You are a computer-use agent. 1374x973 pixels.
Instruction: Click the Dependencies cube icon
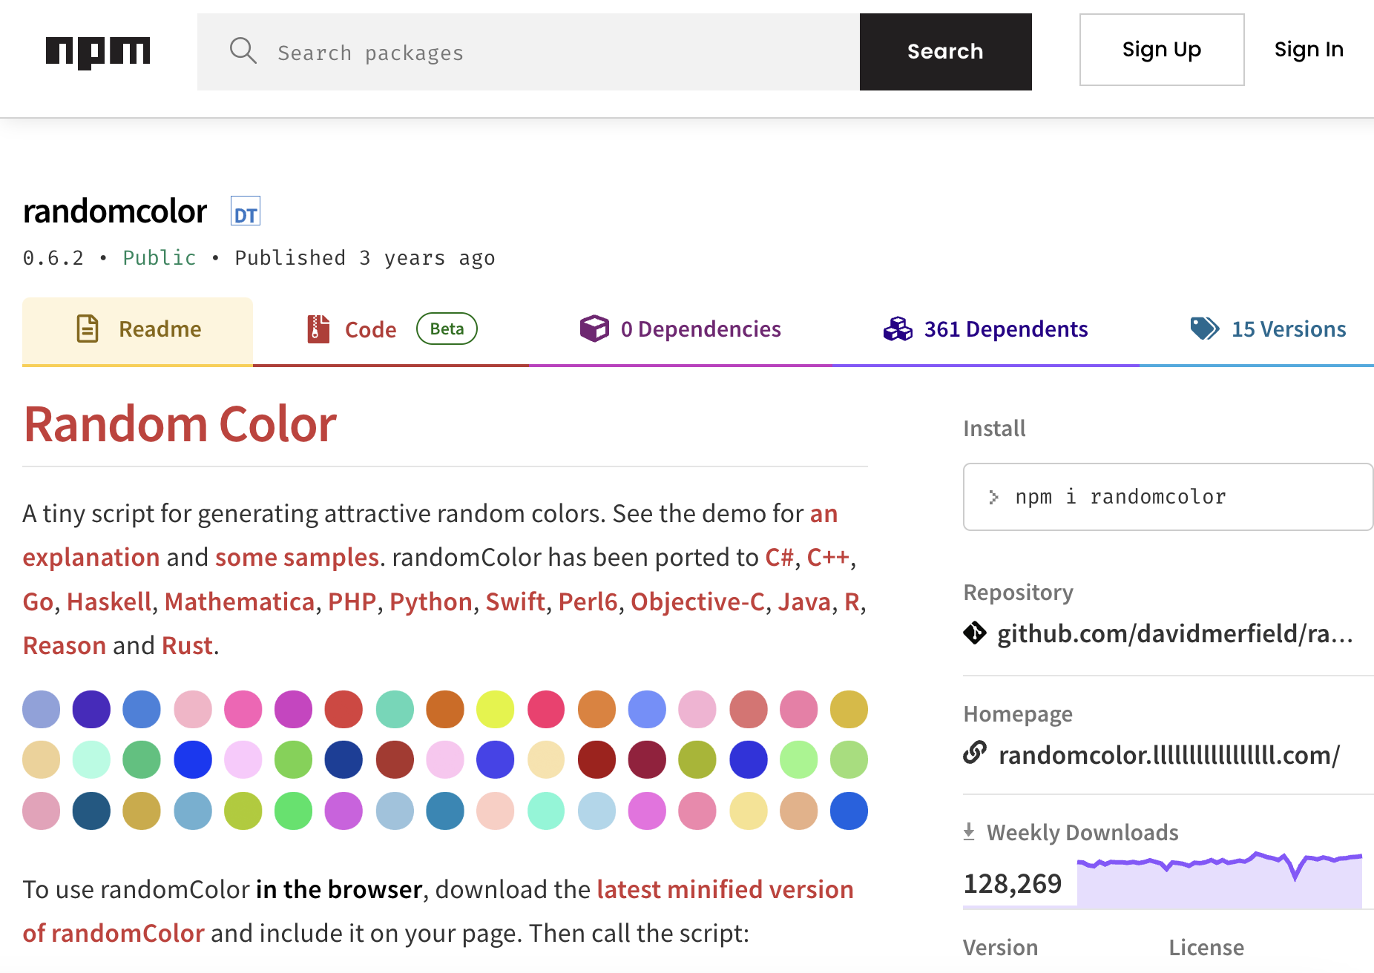coord(594,329)
